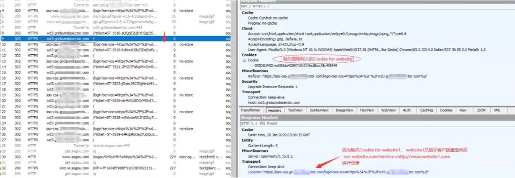Select session 16 sso-cas login request
515x178 pixels.
click(115, 78)
